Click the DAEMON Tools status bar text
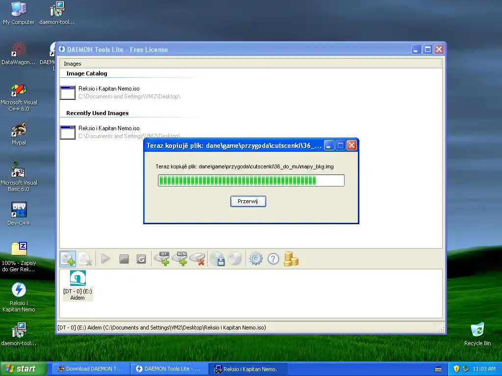This screenshot has width=502, height=376. pyautogui.click(x=162, y=328)
